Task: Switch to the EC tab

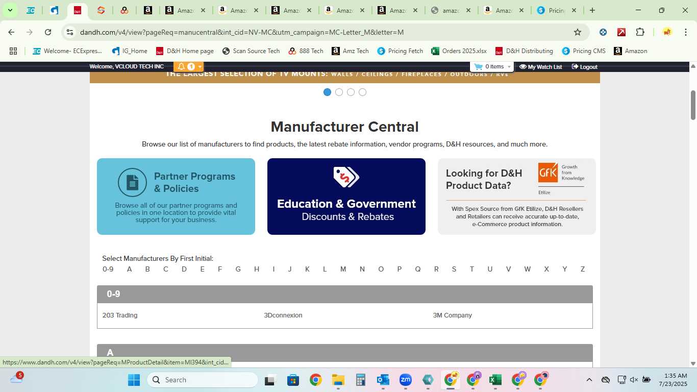Action: pyautogui.click(x=31, y=10)
